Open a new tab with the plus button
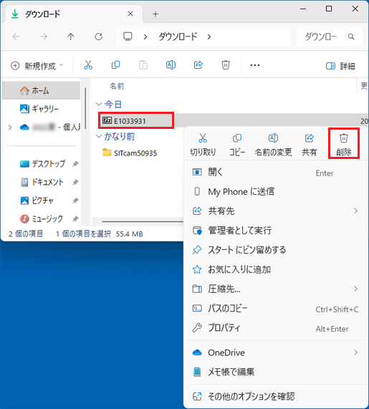 [155, 14]
